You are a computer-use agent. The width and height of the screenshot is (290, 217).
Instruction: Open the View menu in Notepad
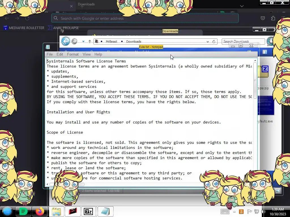click(x=87, y=54)
